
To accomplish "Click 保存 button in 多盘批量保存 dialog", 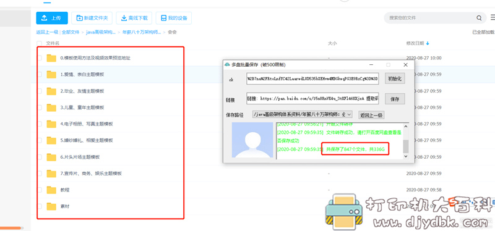I will pos(395,99).
